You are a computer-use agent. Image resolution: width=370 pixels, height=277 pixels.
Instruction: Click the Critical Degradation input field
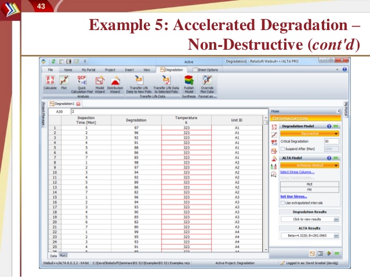[331, 141]
